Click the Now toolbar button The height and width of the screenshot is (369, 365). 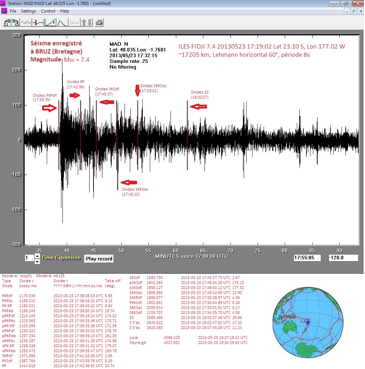tap(74, 23)
